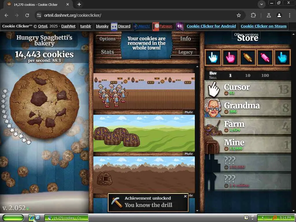Screen dimensions: 296x222
Task: Open Cookie Clicker for Android link
Action: [x=211, y=26]
